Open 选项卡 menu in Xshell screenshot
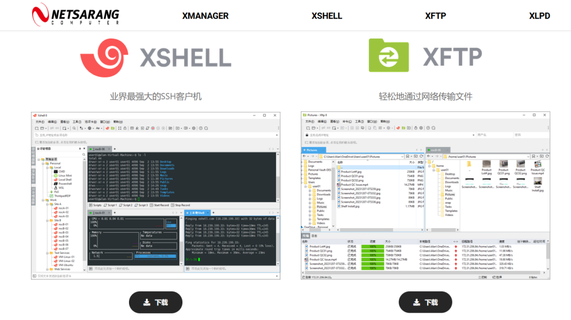Viewport: 571px width, 320px height. coord(91,122)
